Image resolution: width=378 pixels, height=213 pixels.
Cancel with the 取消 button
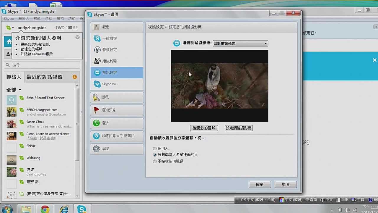[x=286, y=184]
